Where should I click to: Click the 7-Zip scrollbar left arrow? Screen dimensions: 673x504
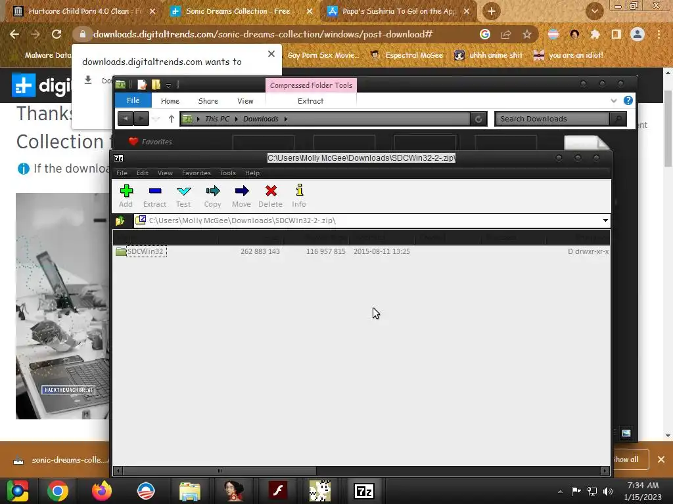(x=118, y=471)
